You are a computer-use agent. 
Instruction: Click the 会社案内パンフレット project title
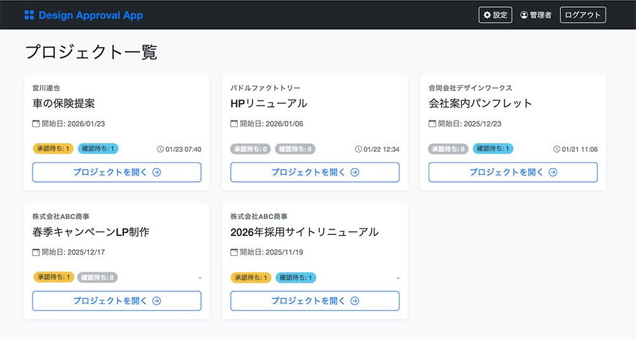click(480, 103)
